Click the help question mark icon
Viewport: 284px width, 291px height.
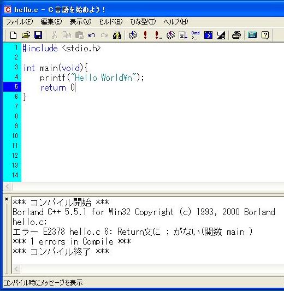[265, 35]
